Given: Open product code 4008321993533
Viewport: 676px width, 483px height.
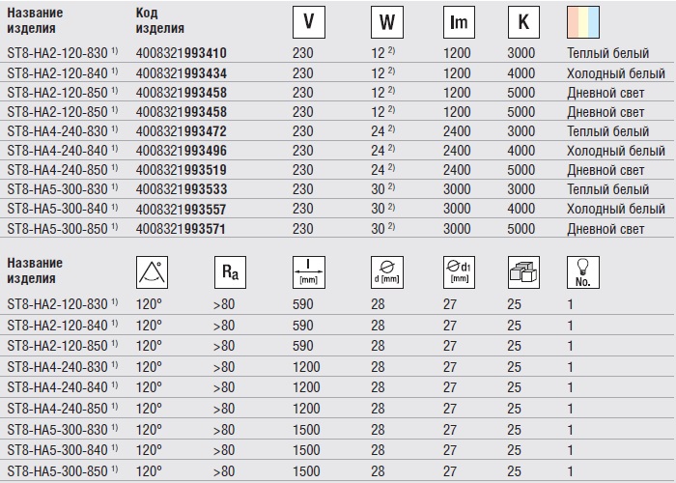Looking at the screenshot, I should click(x=183, y=189).
